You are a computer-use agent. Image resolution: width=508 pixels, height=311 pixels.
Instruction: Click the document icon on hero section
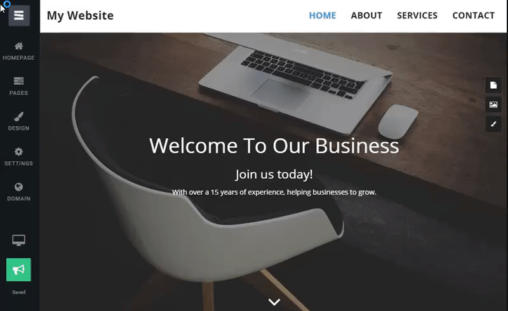[493, 85]
